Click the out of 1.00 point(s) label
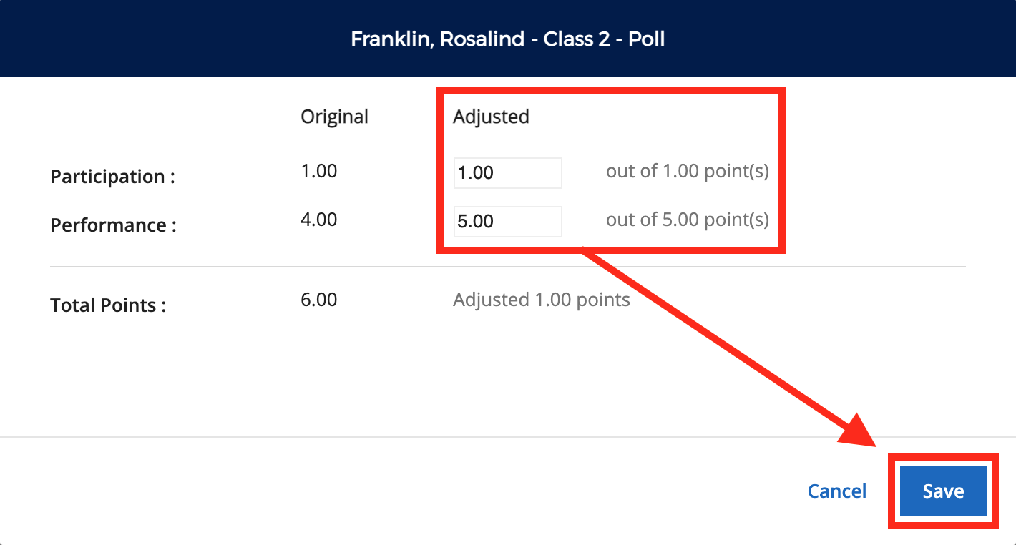This screenshot has width=1016, height=545. coord(686,171)
